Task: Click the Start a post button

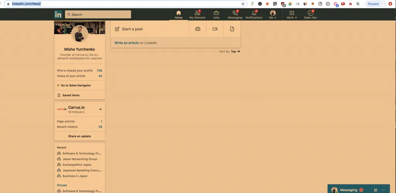Action: pos(150,29)
